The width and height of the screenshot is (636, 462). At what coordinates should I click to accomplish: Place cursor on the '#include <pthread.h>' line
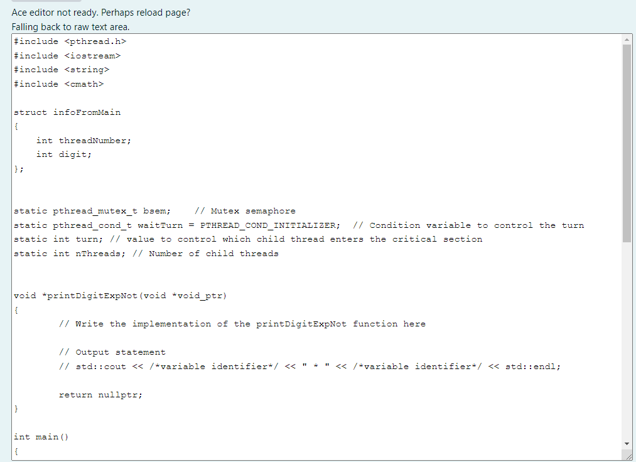coord(70,41)
